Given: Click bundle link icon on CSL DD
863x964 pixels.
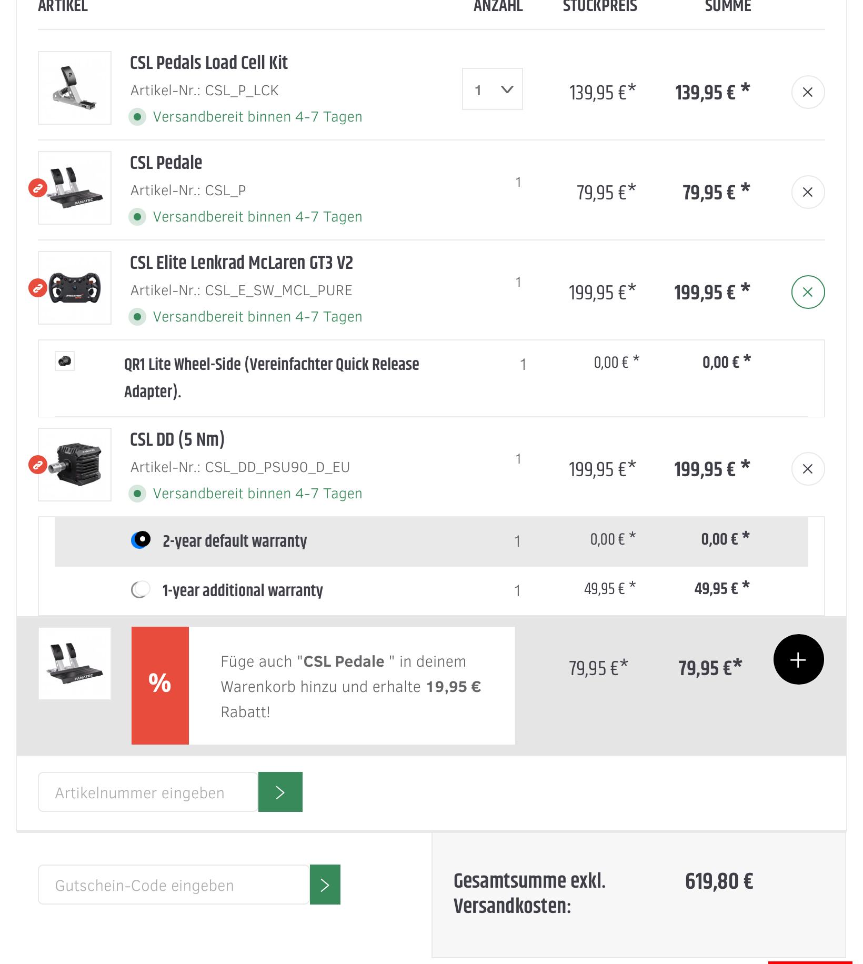Looking at the screenshot, I should (38, 465).
